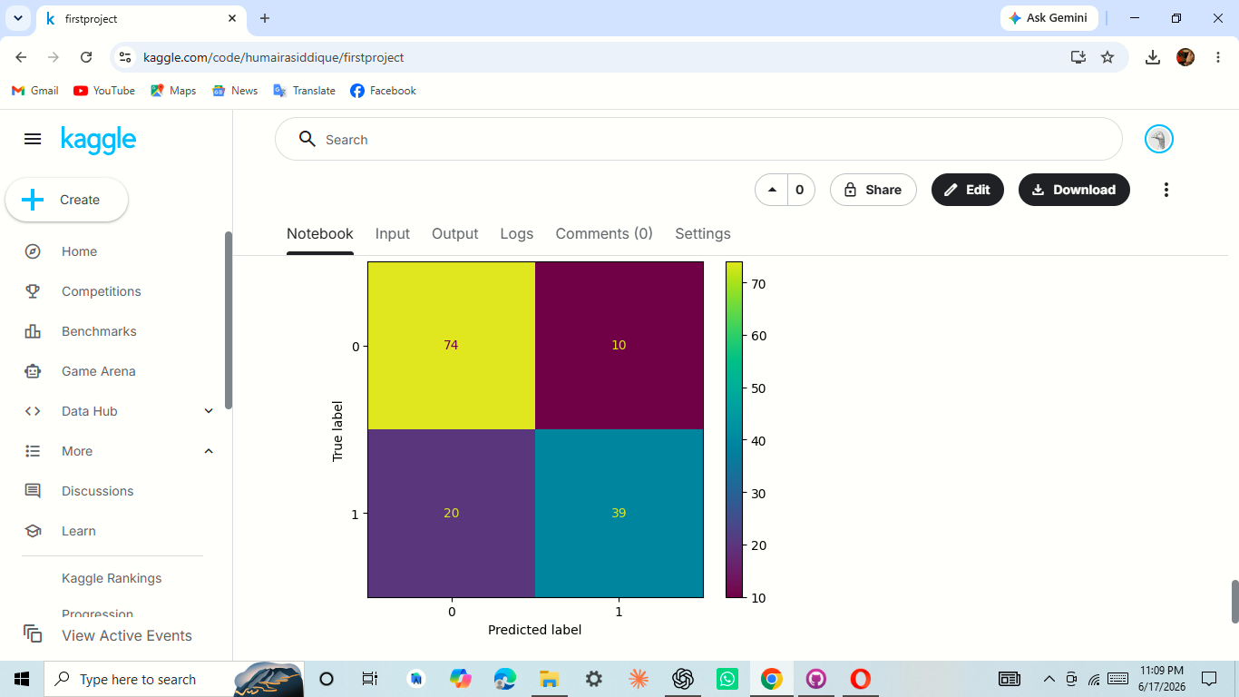Open the YouTube bookmark
Screen dimensions: 1239x697
[x=104, y=91]
